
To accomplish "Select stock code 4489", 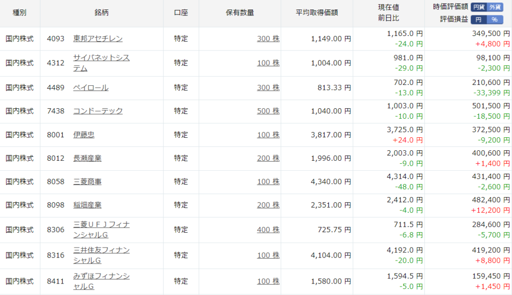I will click(x=55, y=88).
